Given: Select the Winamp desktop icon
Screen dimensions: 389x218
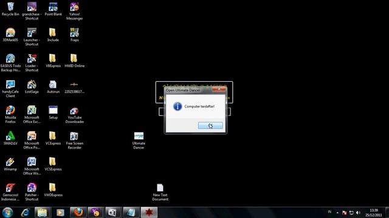Looking at the screenshot, I should [x=10, y=164].
